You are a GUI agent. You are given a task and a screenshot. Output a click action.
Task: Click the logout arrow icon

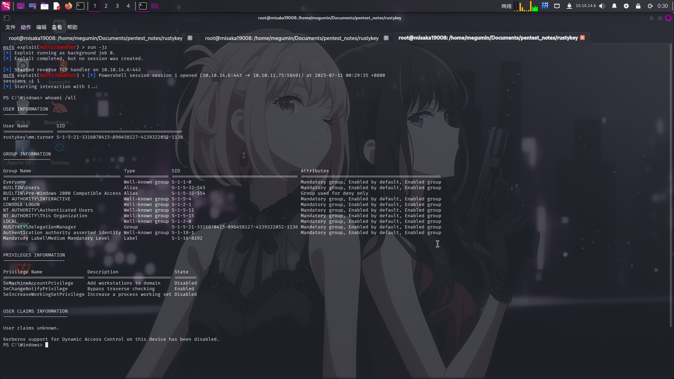point(650,6)
